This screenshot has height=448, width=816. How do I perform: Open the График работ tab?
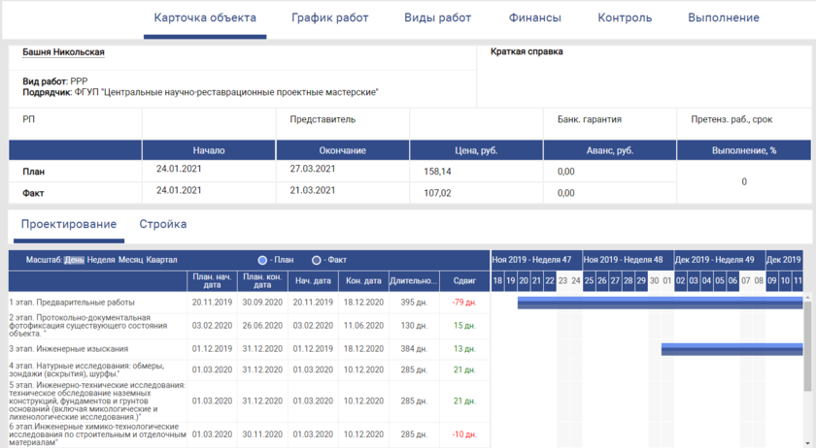(330, 18)
